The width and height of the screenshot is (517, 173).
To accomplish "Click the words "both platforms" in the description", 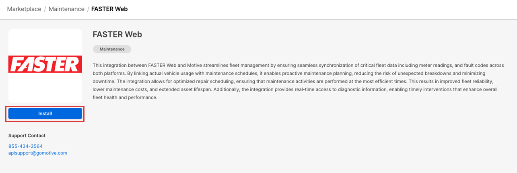I will tap(109, 73).
